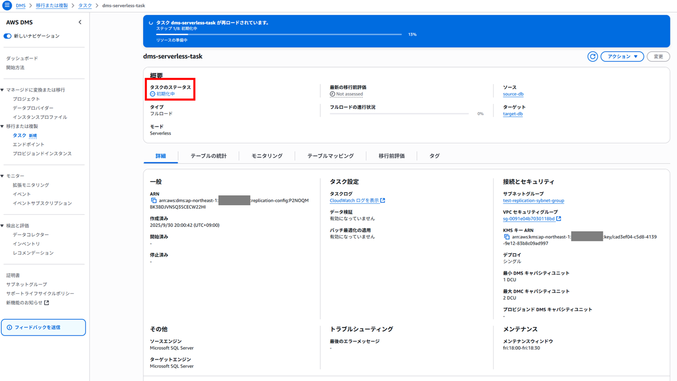The width and height of the screenshot is (677, 381).
Task: Open the アクション dropdown menu
Action: click(x=622, y=57)
